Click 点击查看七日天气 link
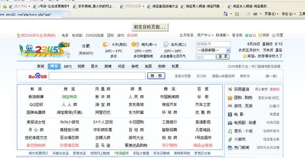This screenshot has height=158, width=305. (x=173, y=56)
